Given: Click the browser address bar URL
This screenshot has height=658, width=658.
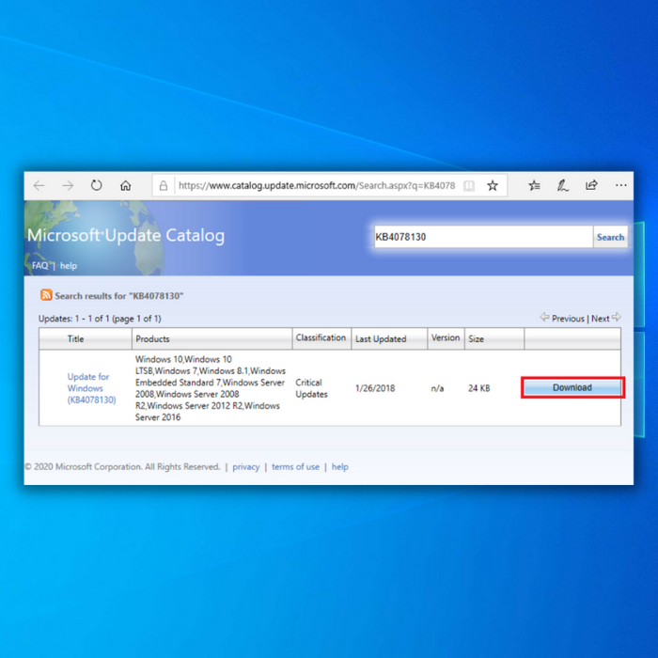Looking at the screenshot, I should coord(317,185).
